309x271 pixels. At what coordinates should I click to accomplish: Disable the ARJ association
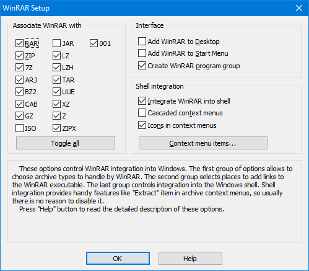coord(19,80)
